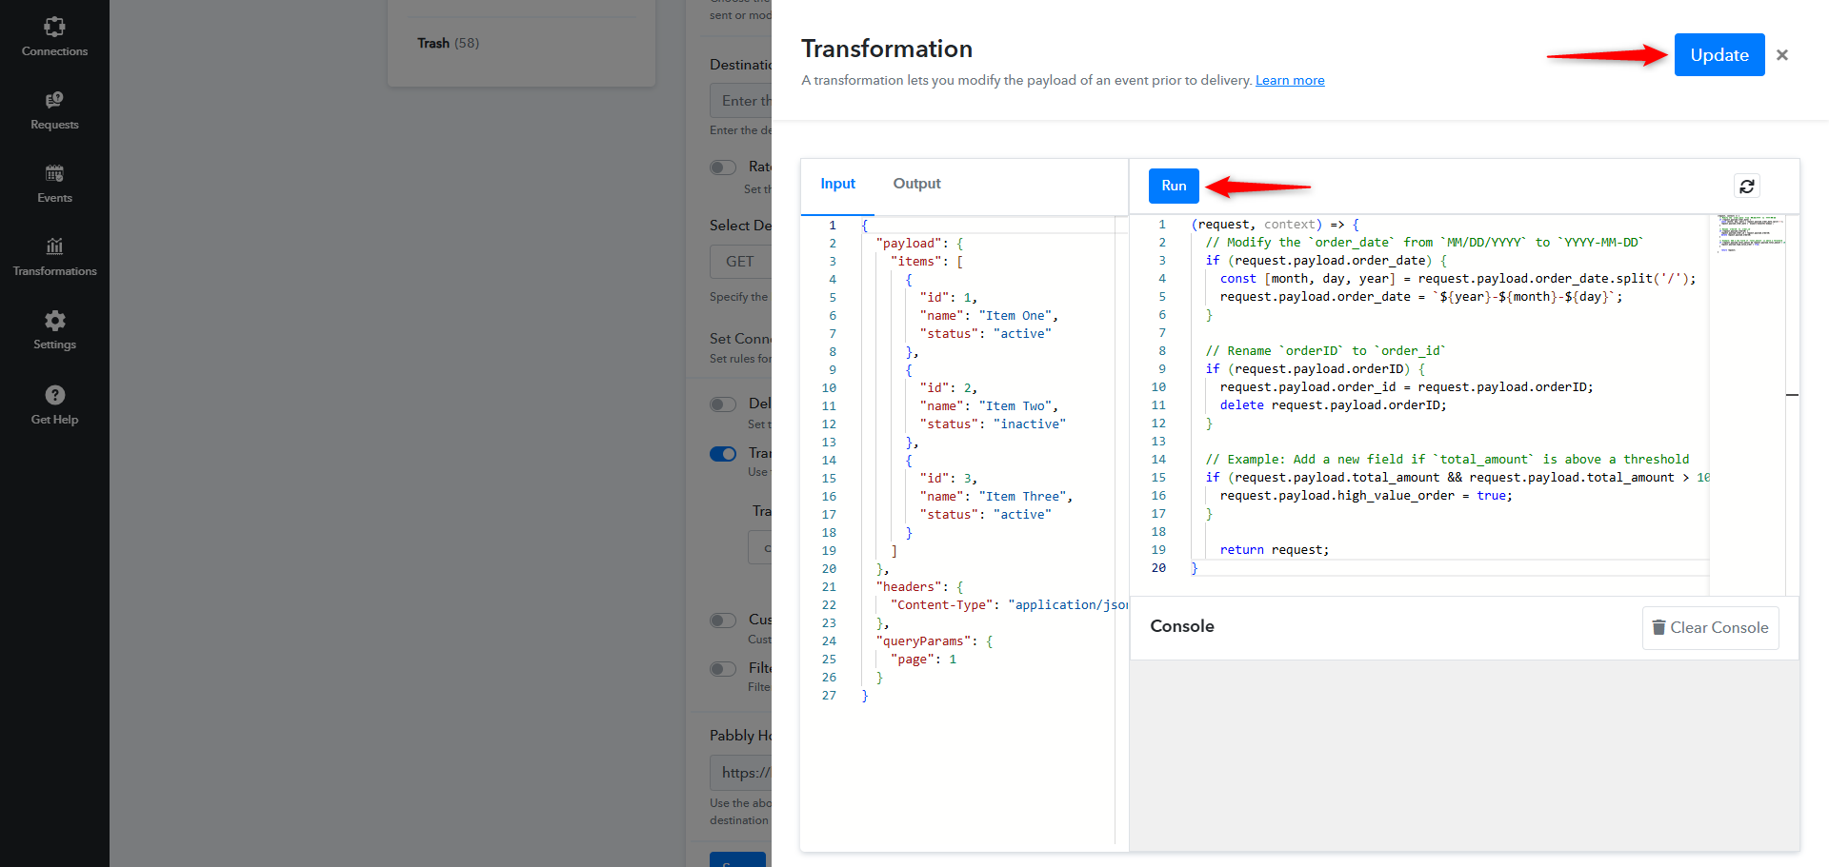This screenshot has height=867, width=1829.
Task: Toggle the Filt switch in the background form
Action: pyautogui.click(x=723, y=669)
